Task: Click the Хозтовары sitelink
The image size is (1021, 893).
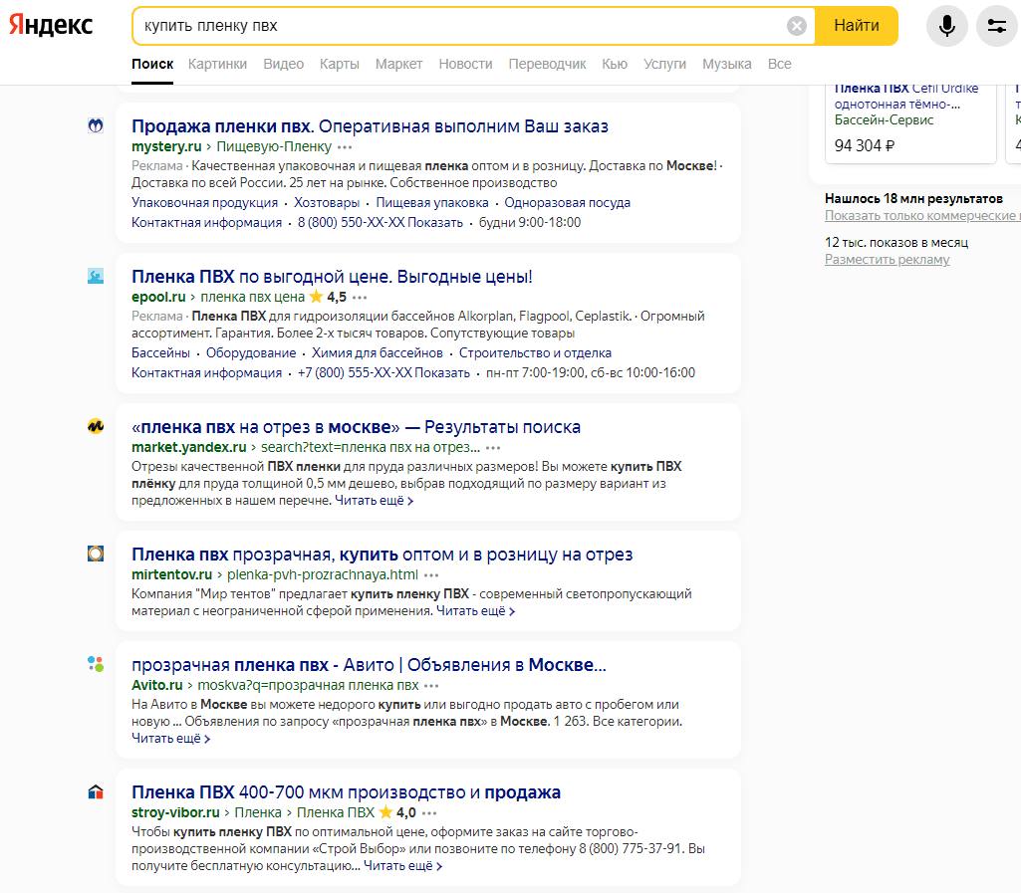Action: coord(327,202)
